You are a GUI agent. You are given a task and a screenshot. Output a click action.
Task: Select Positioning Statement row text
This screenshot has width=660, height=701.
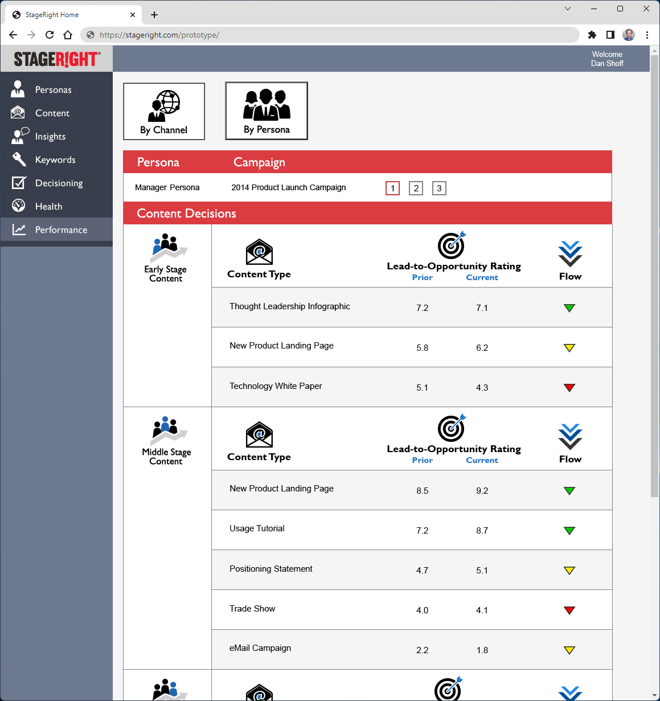(271, 569)
